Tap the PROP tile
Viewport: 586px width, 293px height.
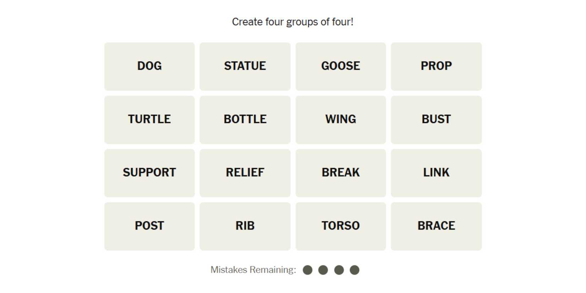(436, 66)
